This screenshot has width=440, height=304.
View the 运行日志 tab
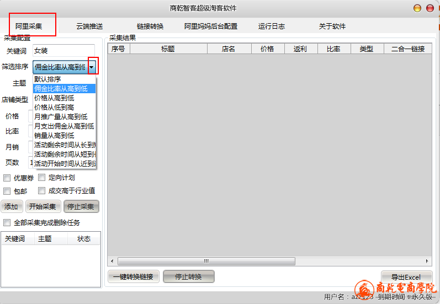click(x=272, y=26)
